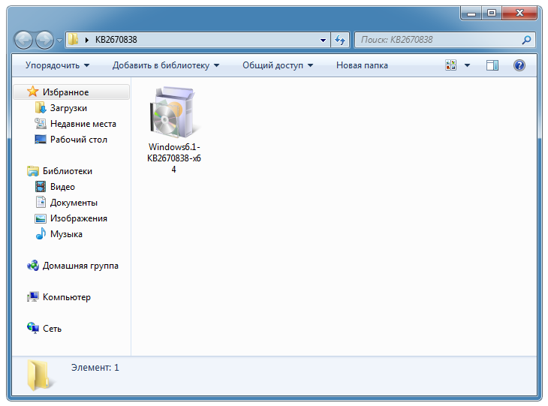Click the star icon next to Избранное
The width and height of the screenshot is (548, 406).
(x=32, y=92)
